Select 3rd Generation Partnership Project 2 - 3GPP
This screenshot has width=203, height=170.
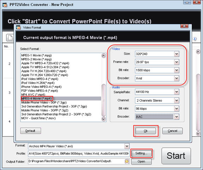pyautogui.click(x=56, y=114)
